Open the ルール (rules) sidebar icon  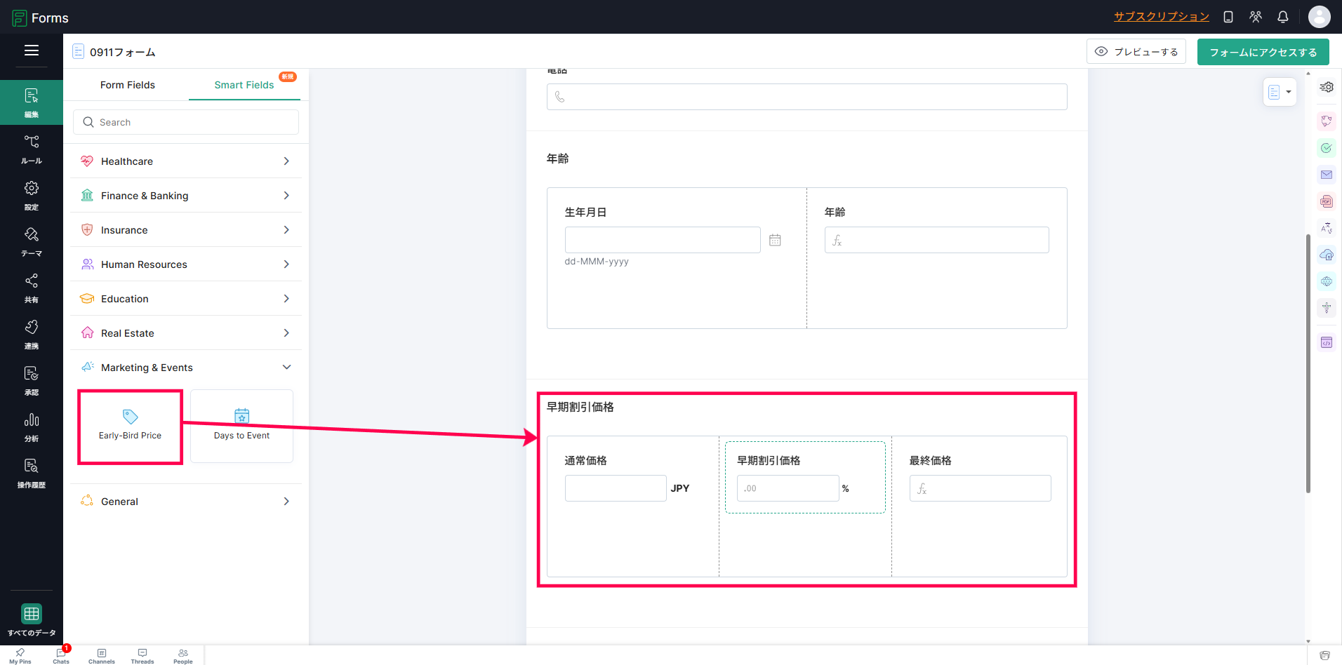coord(32,149)
